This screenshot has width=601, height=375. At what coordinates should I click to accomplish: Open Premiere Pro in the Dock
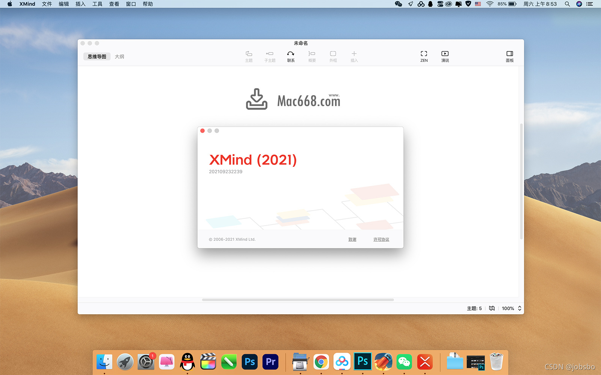click(270, 362)
